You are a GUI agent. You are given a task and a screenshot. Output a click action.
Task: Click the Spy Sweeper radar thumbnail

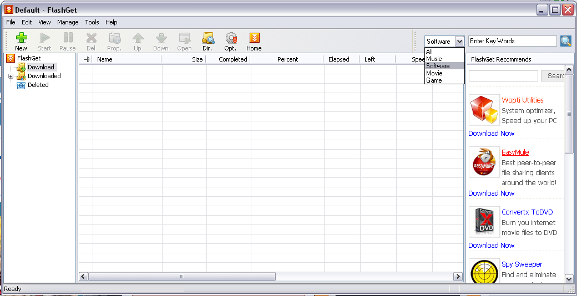click(484, 272)
